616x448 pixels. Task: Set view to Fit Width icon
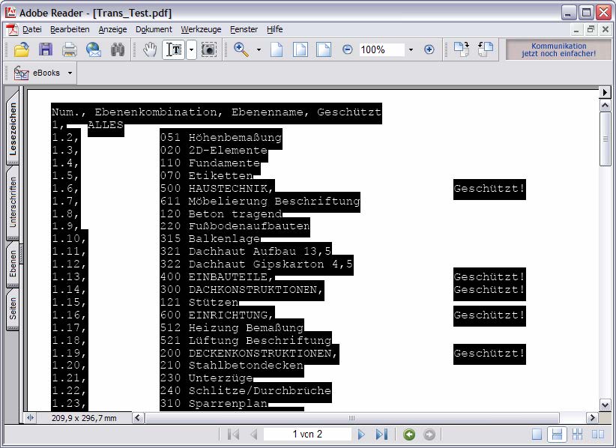click(x=324, y=50)
